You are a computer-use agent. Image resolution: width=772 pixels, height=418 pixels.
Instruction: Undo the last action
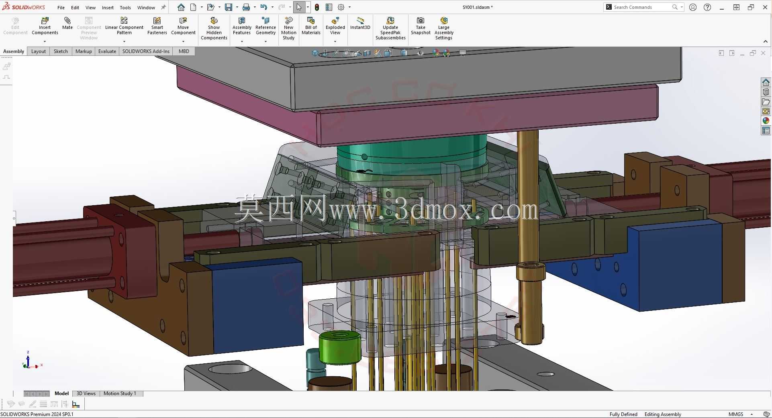coord(263,7)
